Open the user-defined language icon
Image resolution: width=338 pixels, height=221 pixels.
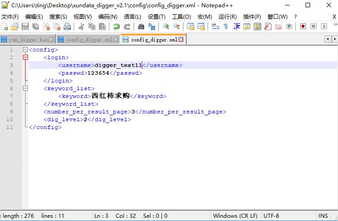pos(247,26)
